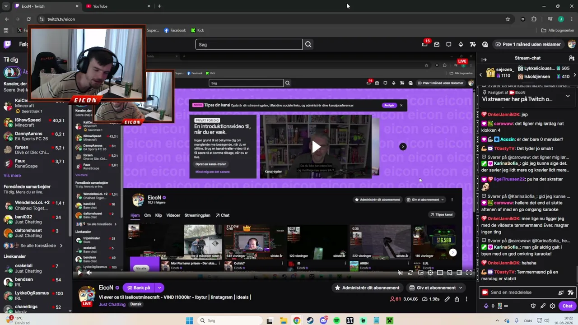Screen dimensions: 578x325
Task: Show next gift leaderboard entries
Action: coord(574,74)
